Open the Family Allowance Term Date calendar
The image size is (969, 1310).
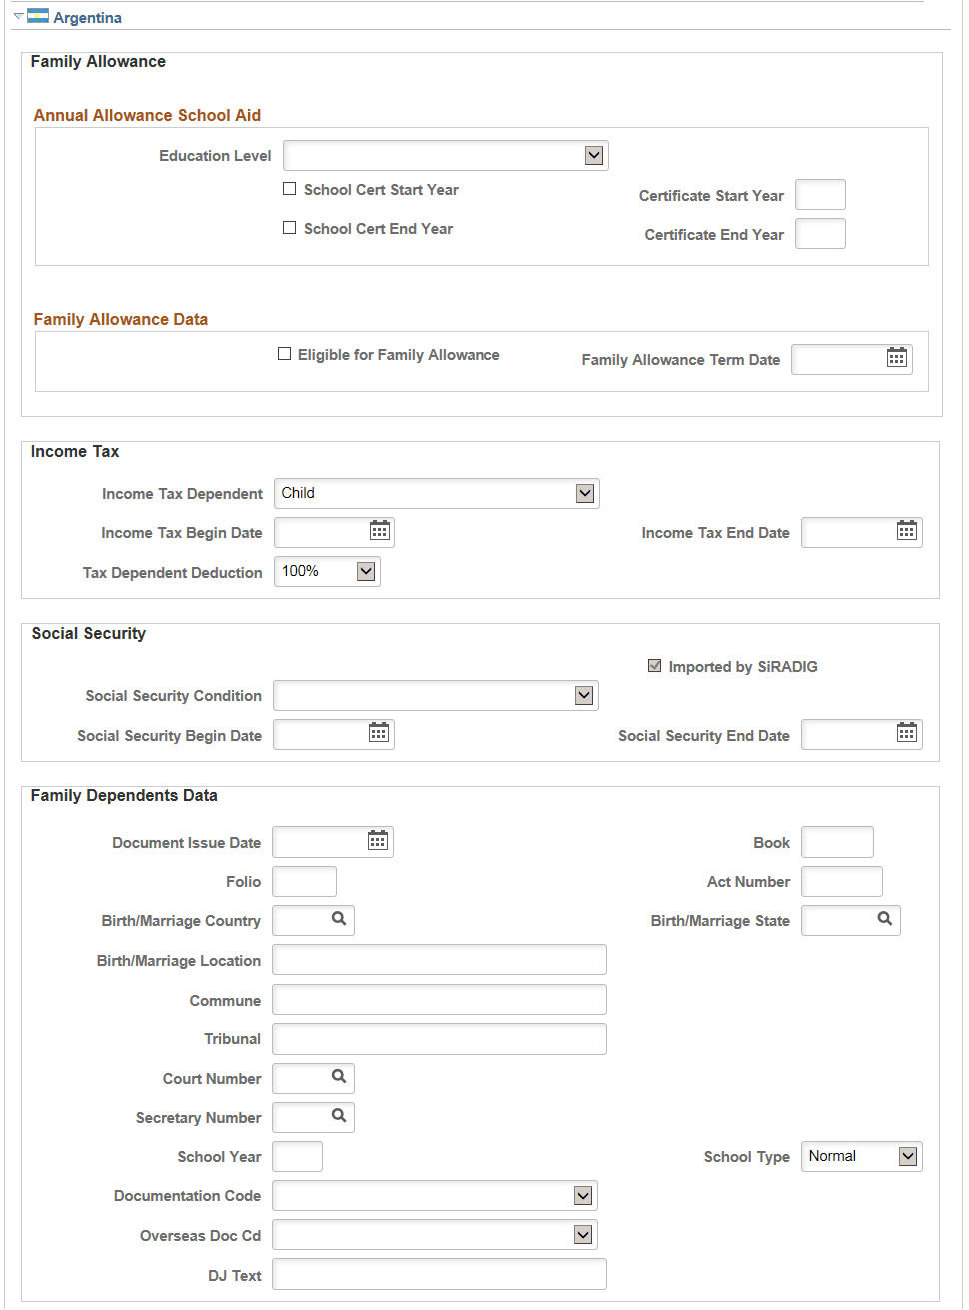click(x=896, y=358)
